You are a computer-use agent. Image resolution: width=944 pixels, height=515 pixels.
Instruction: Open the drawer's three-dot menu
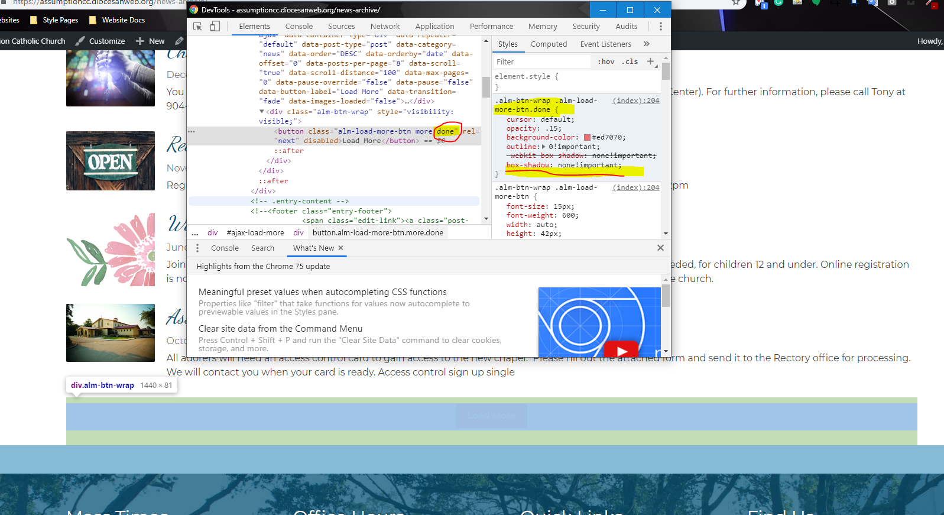tap(197, 248)
